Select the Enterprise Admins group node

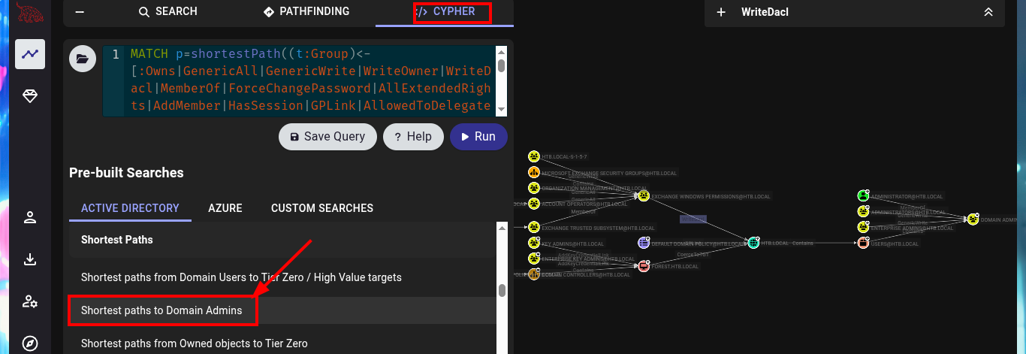(863, 227)
